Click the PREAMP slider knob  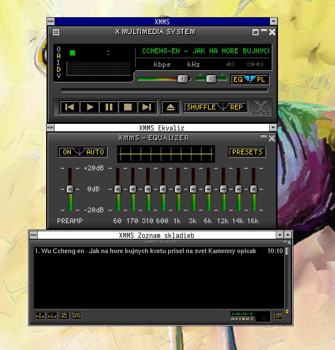70,189
